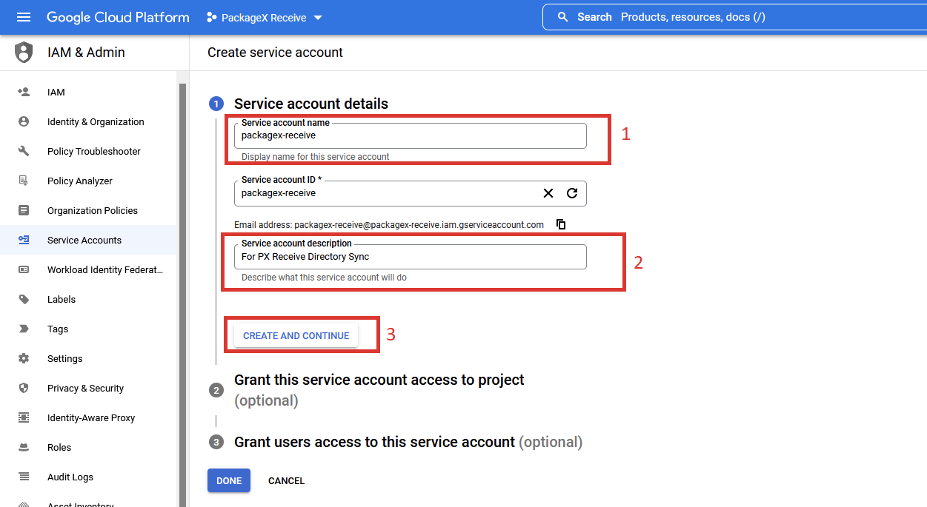Focus the Service account name field
Image resolution: width=927 pixels, height=507 pixels.
pyautogui.click(x=411, y=135)
